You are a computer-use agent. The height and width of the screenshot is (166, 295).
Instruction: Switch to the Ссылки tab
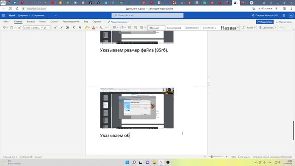(x=54, y=22)
